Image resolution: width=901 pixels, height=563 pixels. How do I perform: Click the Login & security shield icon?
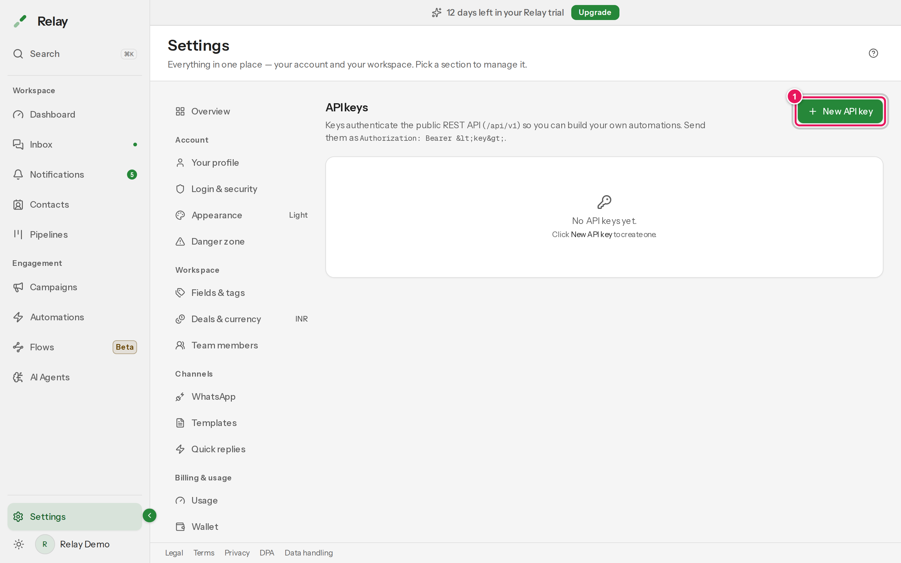click(180, 189)
